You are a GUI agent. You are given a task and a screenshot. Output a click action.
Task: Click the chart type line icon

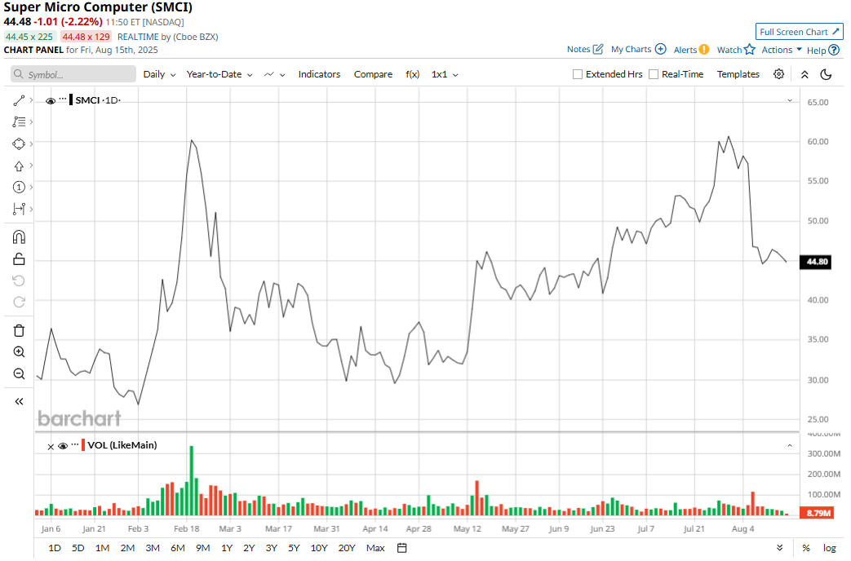click(x=269, y=74)
